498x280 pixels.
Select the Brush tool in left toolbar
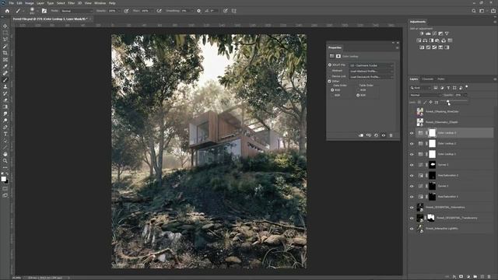click(x=5, y=79)
